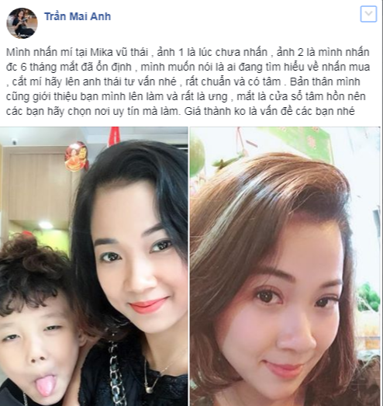Click the green fruit in the right photo
Viewport: 383px width, 406px height.
pyautogui.click(x=197, y=157)
